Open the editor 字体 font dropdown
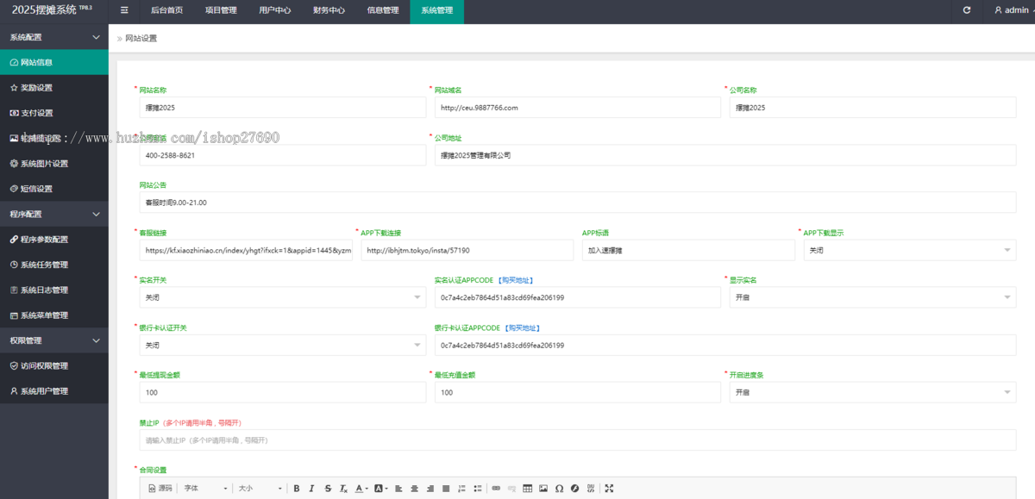Viewport: 1035px width, 499px height. coord(205,488)
